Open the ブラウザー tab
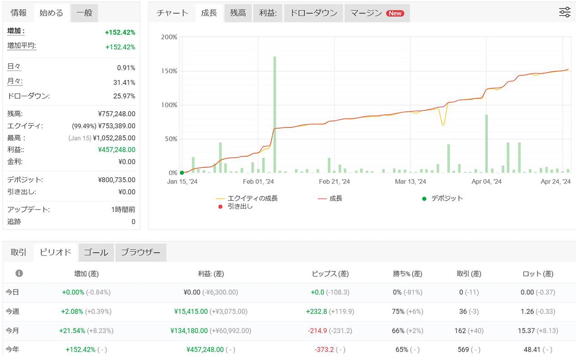Image resolution: width=576 pixels, height=360 pixels. click(x=141, y=252)
